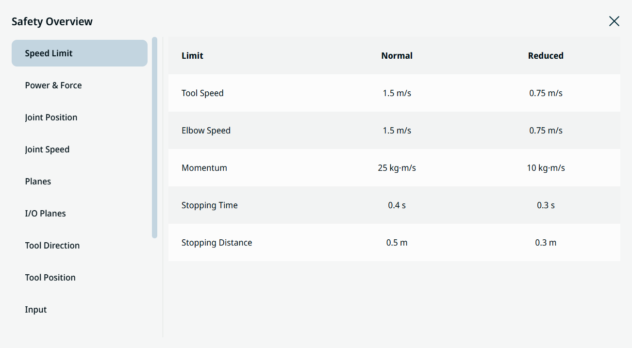Click the 25 kg·m/s Momentum normal value
The height and width of the screenshot is (348, 632).
[x=397, y=168]
